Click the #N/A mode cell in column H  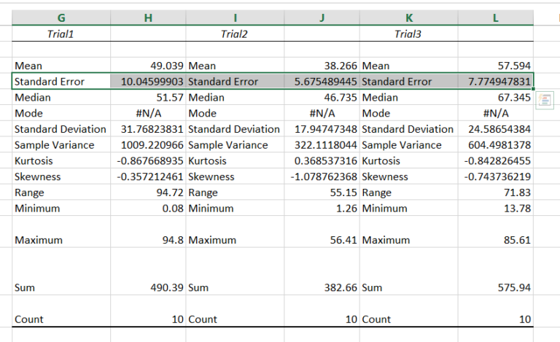148,113
